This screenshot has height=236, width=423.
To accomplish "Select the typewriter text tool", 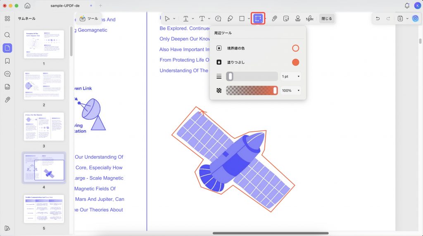I will click(202, 19).
